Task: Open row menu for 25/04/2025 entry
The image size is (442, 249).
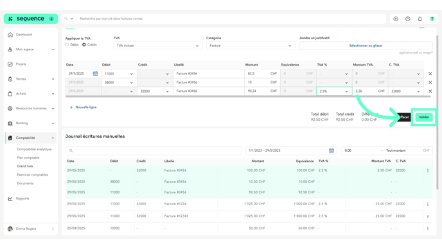Action: click(428, 228)
